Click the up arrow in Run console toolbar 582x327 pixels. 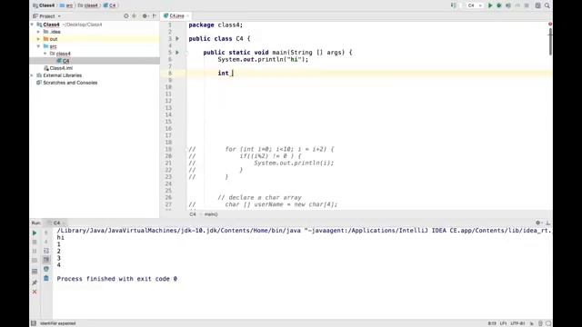[46, 233]
